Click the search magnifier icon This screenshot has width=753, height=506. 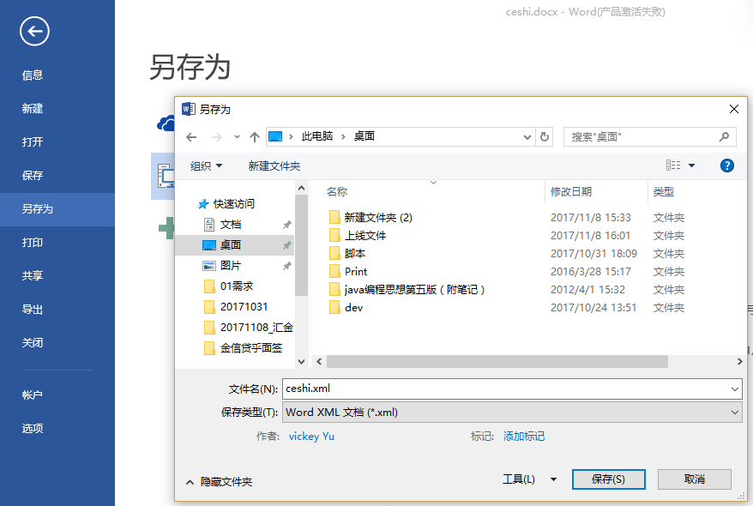(x=724, y=137)
